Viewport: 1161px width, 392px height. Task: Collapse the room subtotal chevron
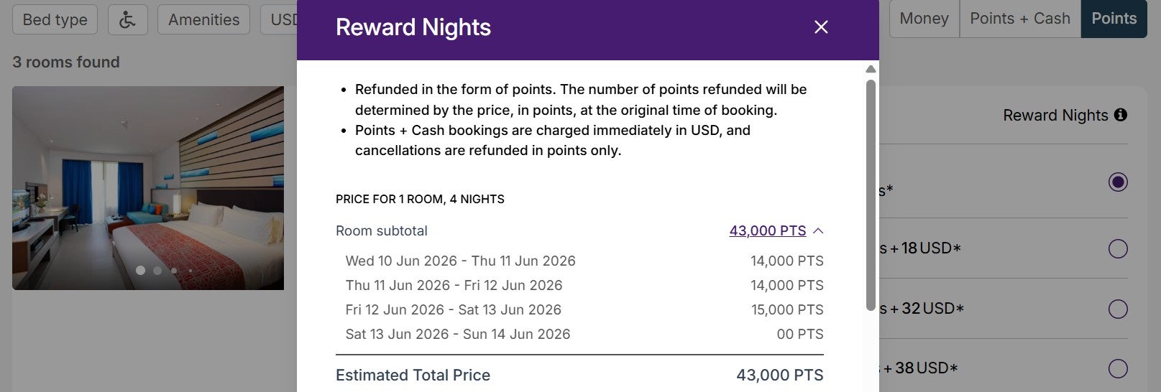818,231
